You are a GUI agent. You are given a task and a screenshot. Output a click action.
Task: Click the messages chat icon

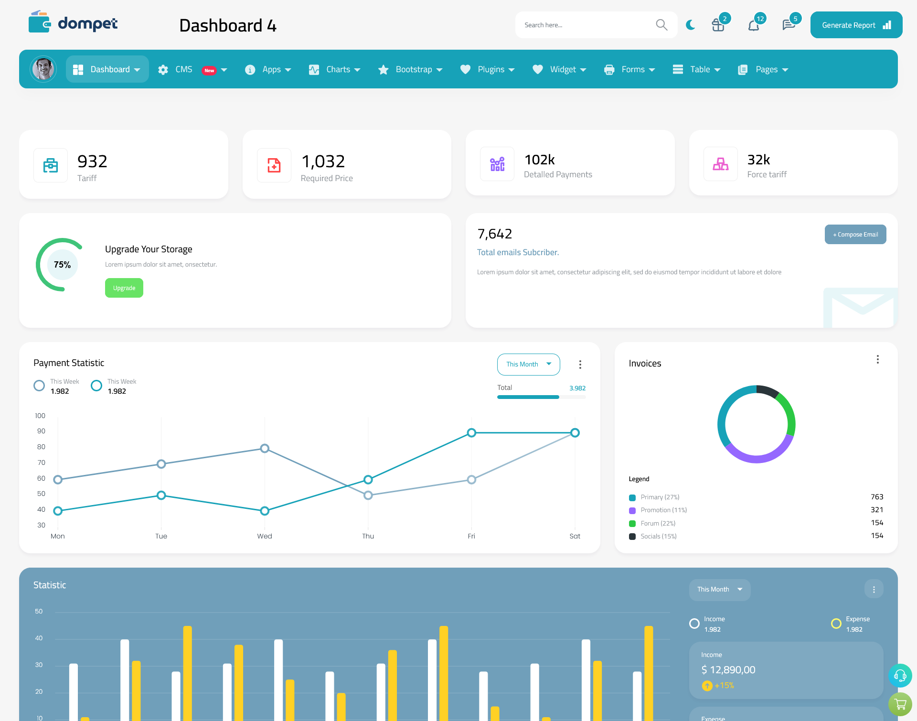(788, 24)
